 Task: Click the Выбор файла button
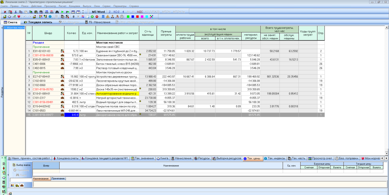(x=21, y=165)
